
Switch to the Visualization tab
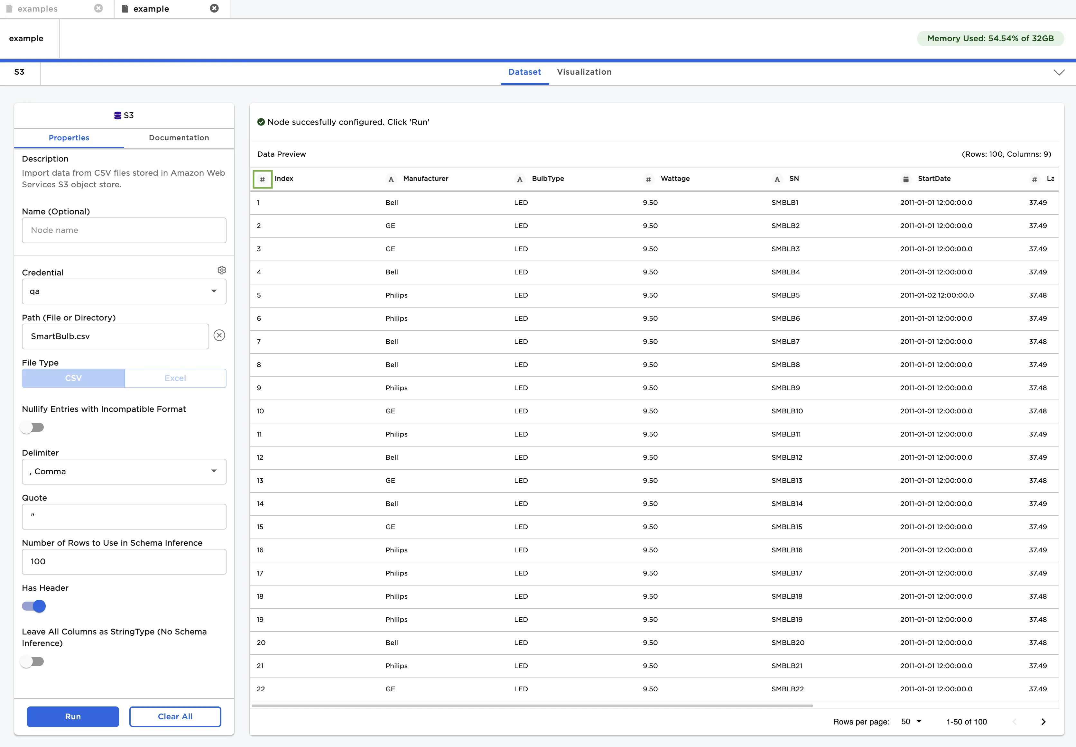tap(584, 72)
